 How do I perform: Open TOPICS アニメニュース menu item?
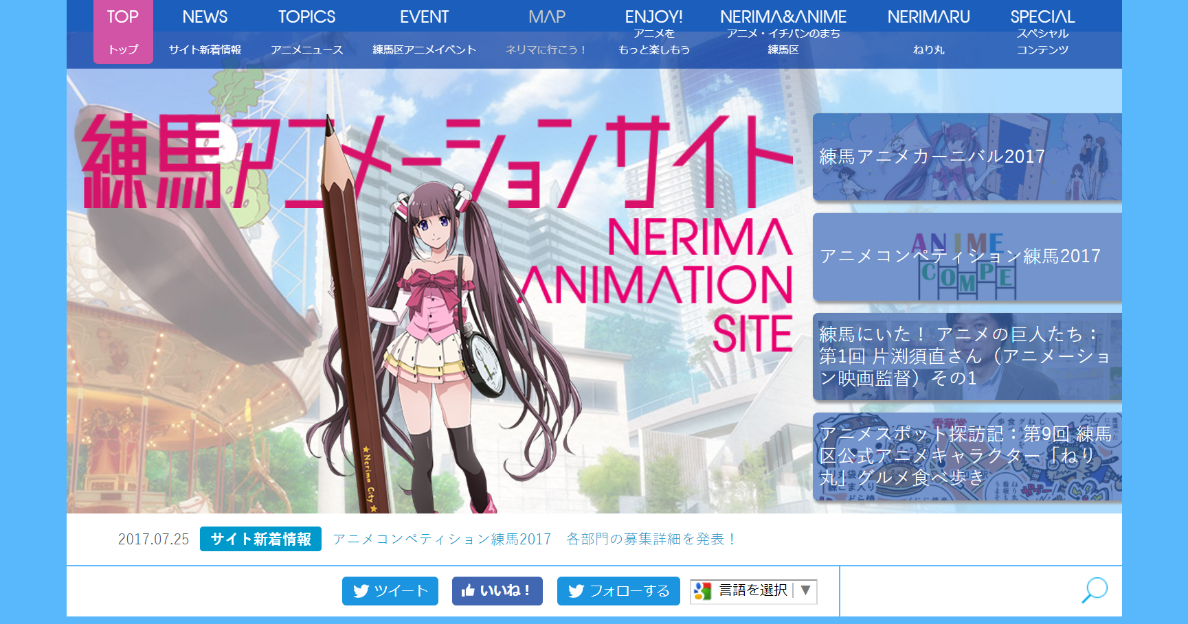tap(306, 32)
